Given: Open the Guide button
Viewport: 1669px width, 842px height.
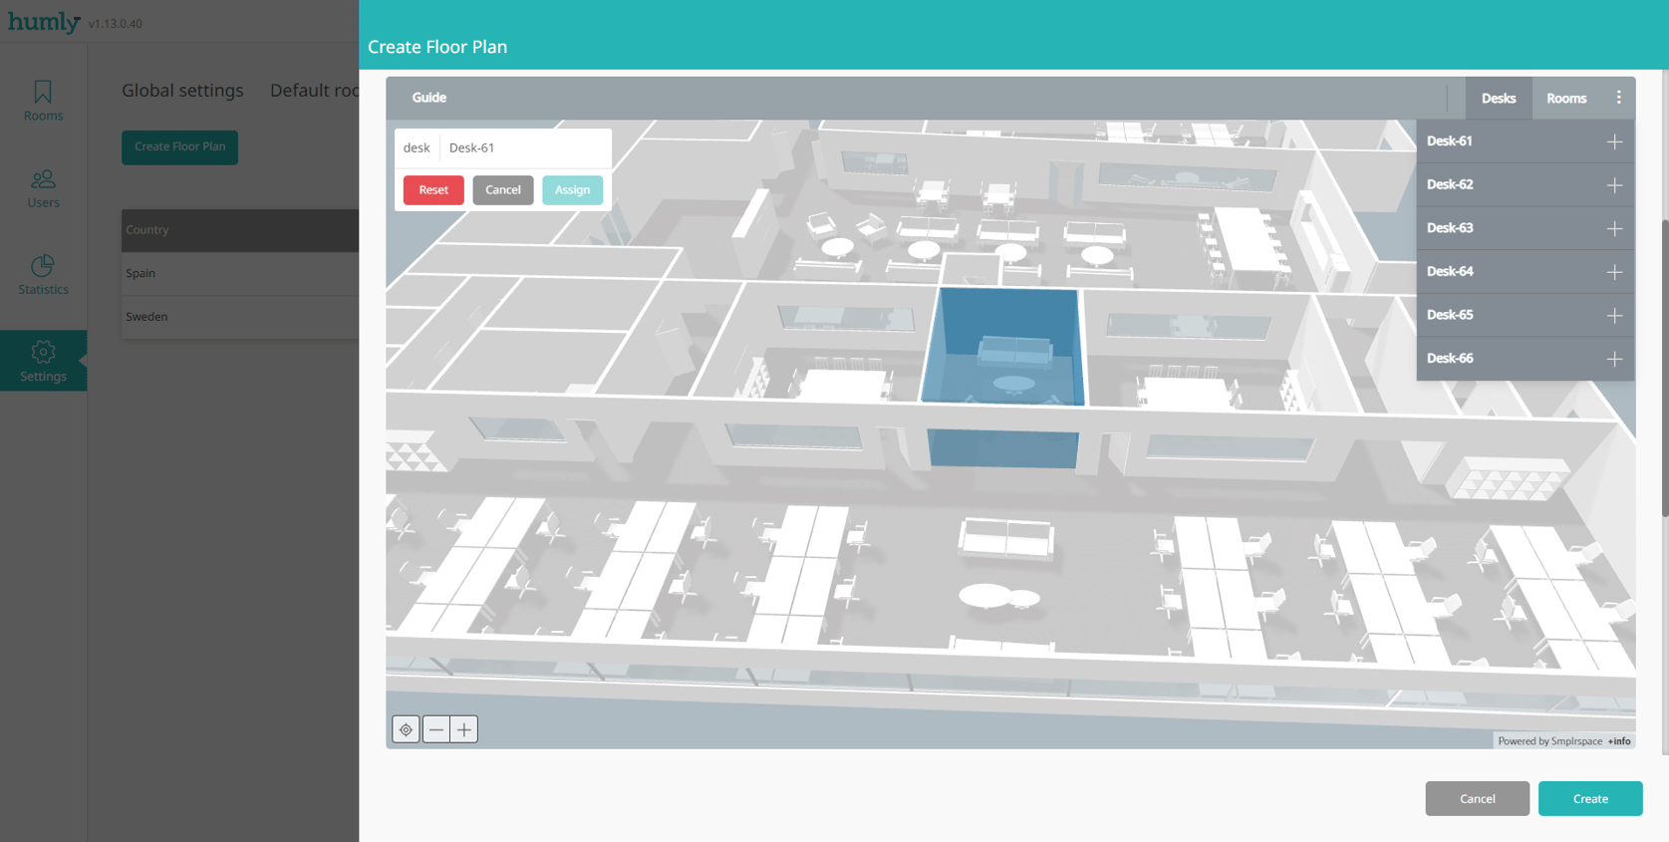Looking at the screenshot, I should (x=429, y=98).
